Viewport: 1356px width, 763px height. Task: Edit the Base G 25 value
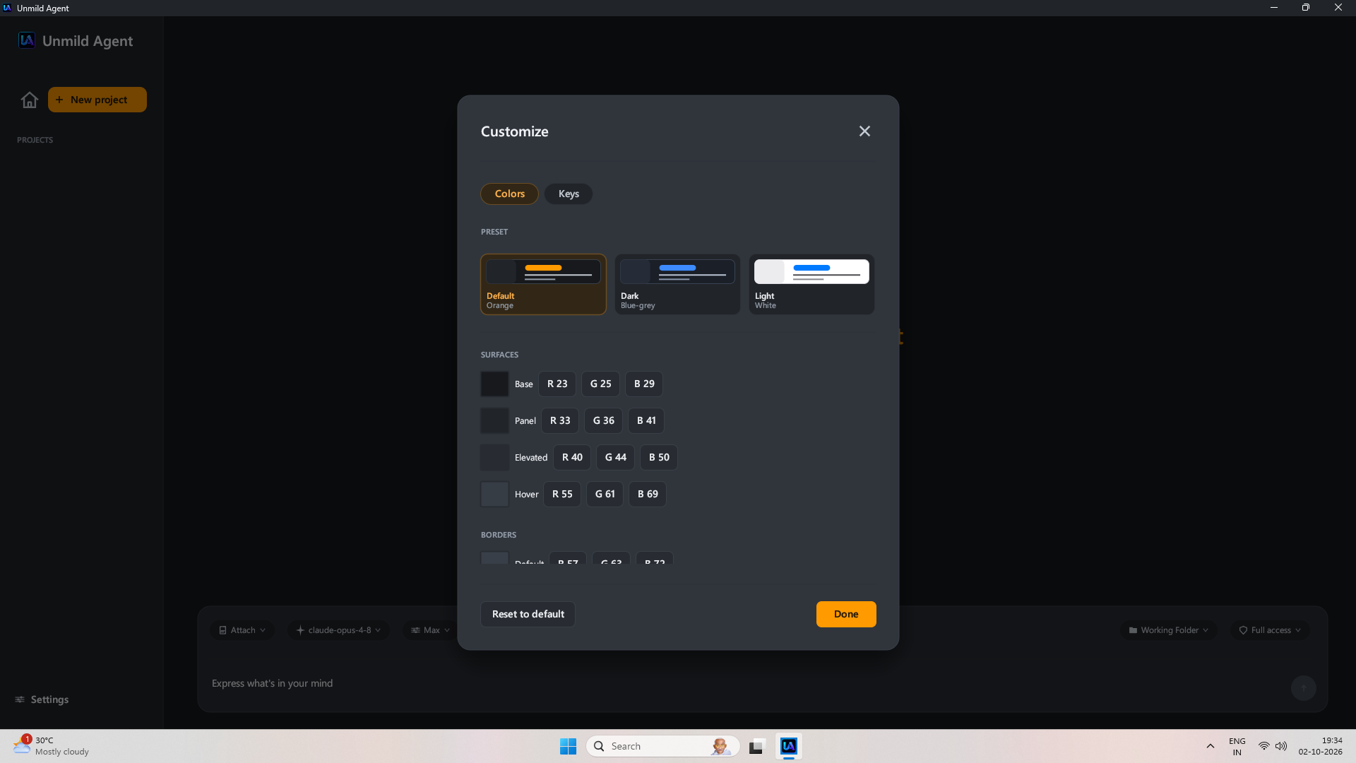tap(601, 384)
